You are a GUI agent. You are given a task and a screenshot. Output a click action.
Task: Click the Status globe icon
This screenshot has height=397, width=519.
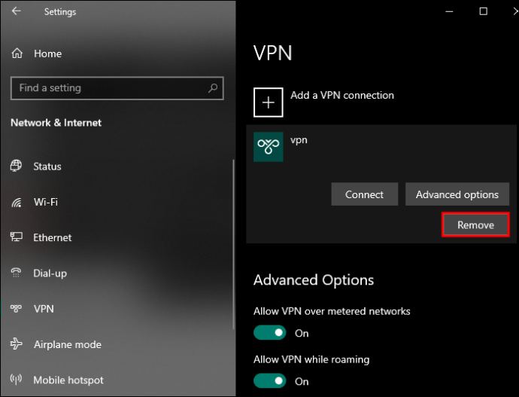click(17, 166)
